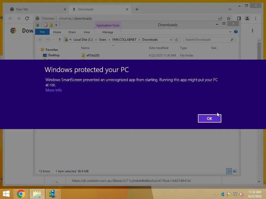This screenshot has width=266, height=199.
Task: Open the Explorer recent locations dropdown
Action: coord(54,40)
